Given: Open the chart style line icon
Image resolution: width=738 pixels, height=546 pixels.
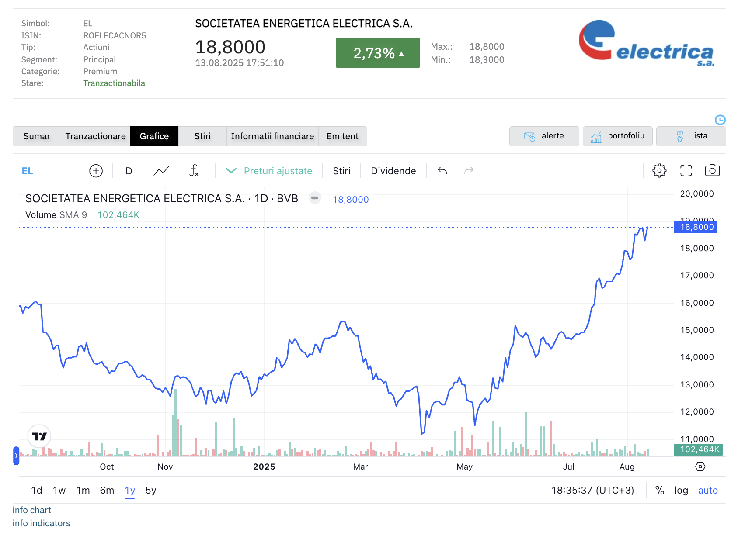Looking at the screenshot, I should coord(161,171).
